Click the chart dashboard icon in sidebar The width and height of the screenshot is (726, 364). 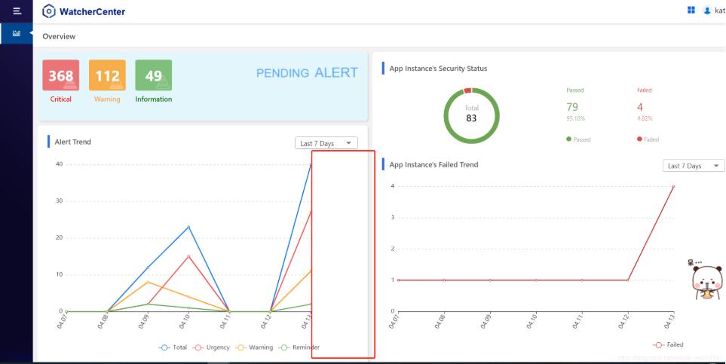(x=16, y=33)
